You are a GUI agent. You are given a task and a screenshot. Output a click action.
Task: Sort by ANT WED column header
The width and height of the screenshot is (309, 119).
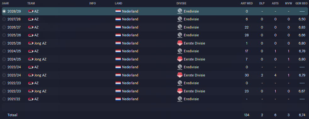click(247, 3)
